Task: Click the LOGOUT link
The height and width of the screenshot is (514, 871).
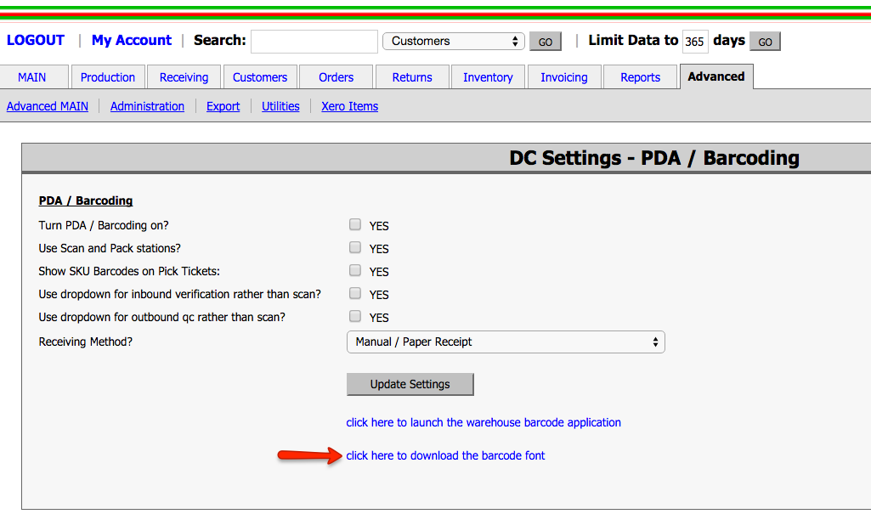Action: (x=36, y=40)
